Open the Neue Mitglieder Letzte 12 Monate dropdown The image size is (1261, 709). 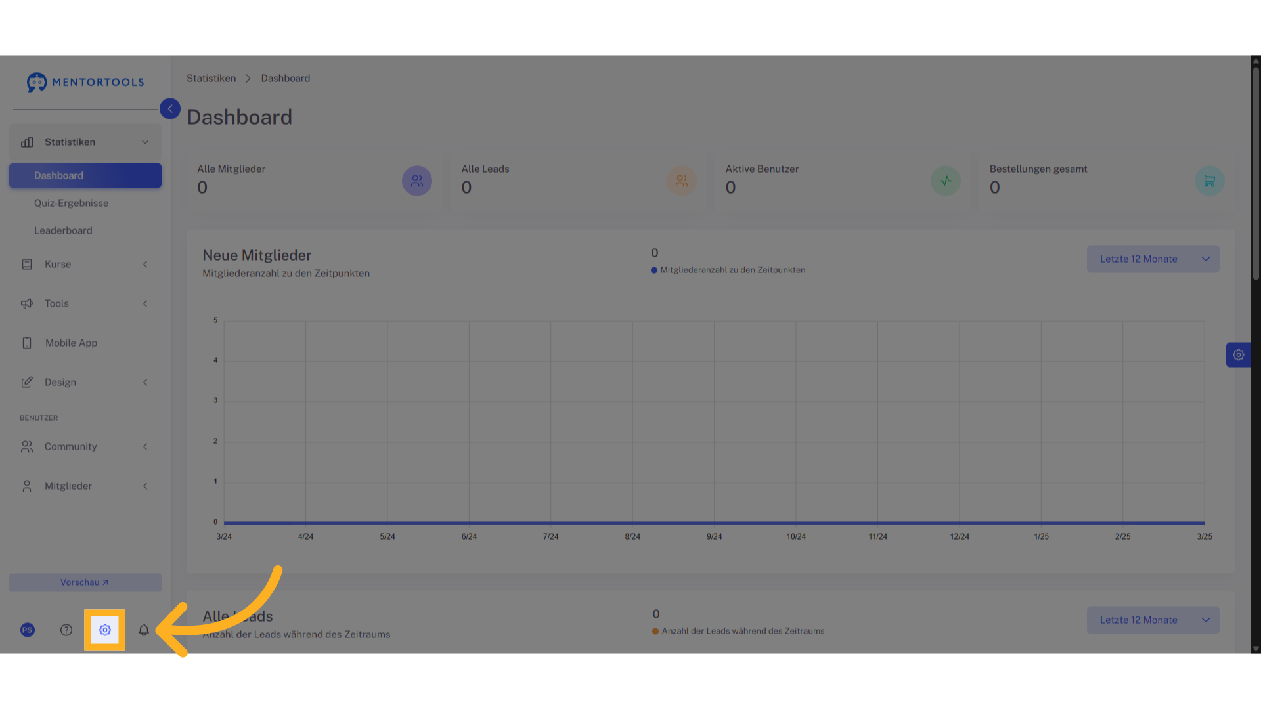coord(1153,259)
